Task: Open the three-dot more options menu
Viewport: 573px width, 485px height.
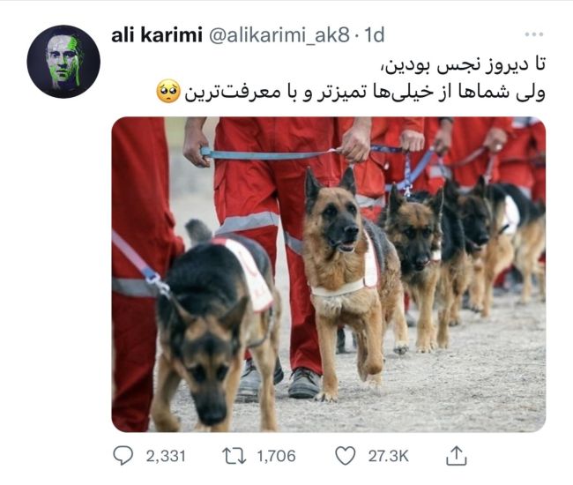Action: click(534, 34)
